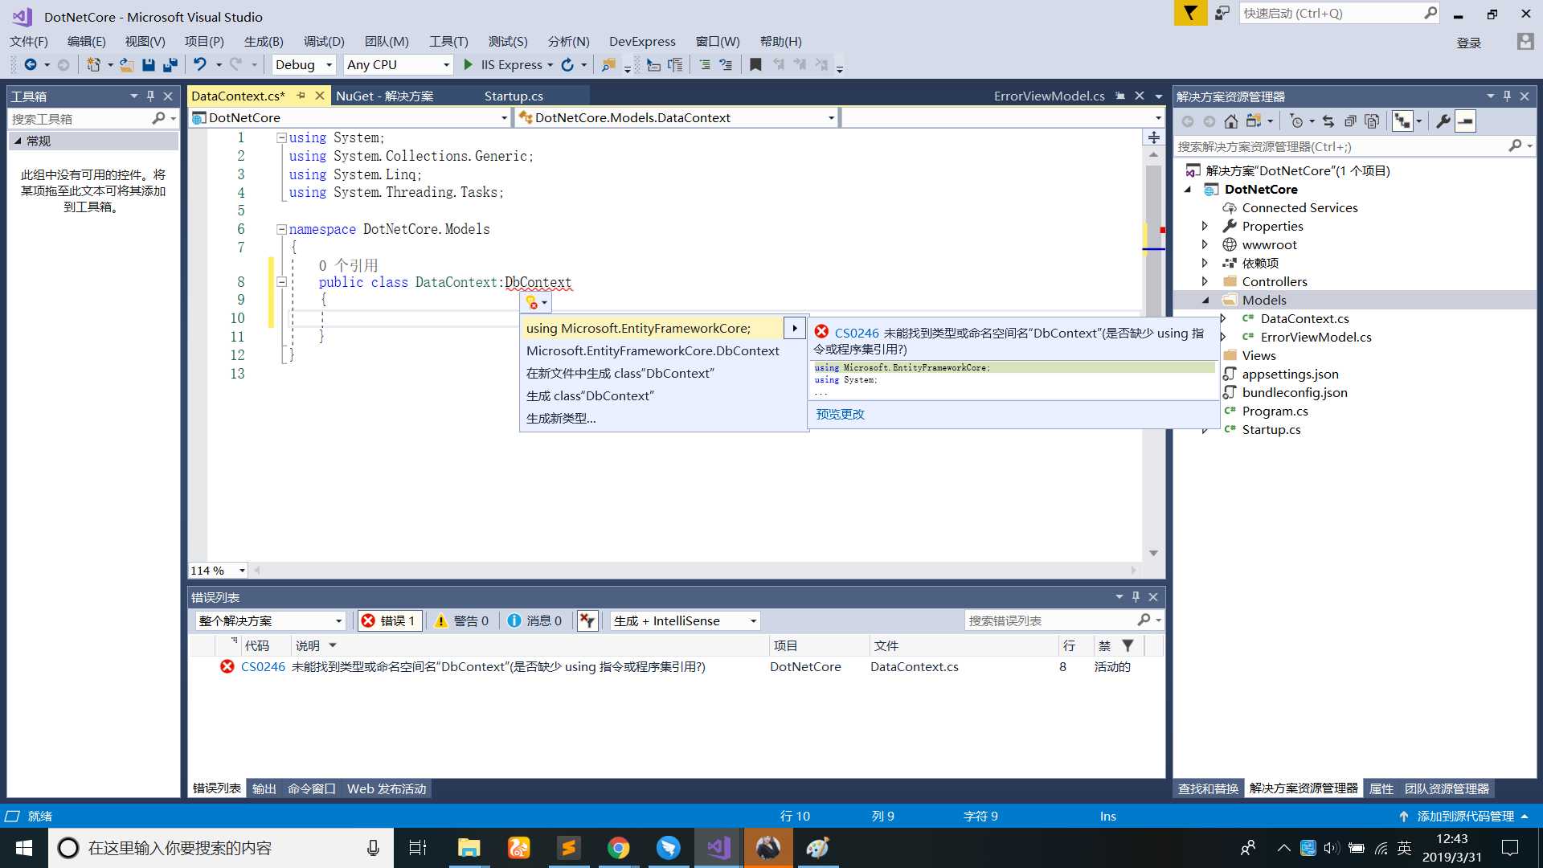Click the Breakpoint toggle icon in toolbar
Viewport: 1543px width, 868px height.
click(754, 64)
